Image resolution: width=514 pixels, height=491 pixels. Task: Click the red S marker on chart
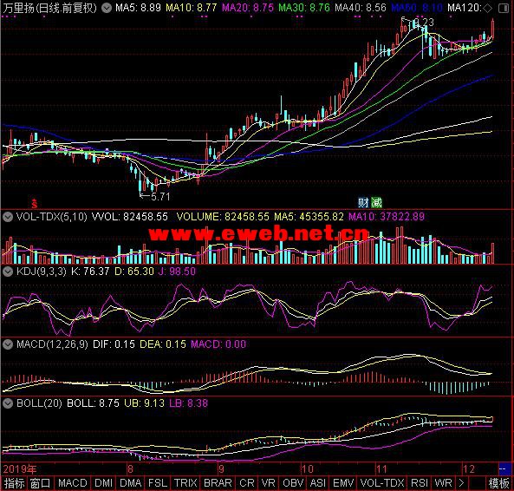tap(35, 204)
